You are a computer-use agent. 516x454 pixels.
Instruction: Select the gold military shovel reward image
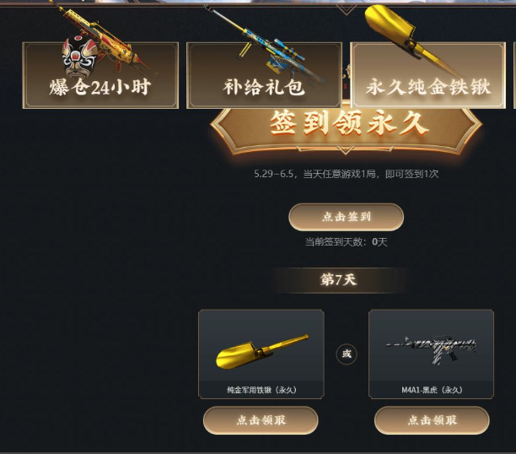click(262, 351)
